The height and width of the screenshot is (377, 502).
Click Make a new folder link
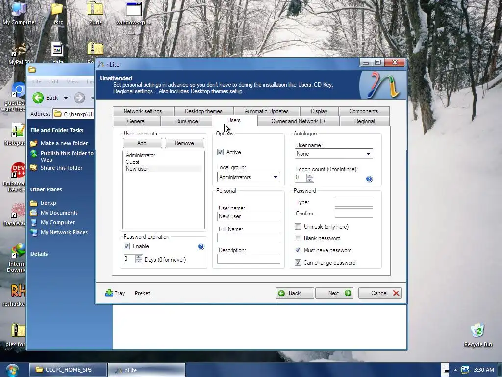[64, 143]
